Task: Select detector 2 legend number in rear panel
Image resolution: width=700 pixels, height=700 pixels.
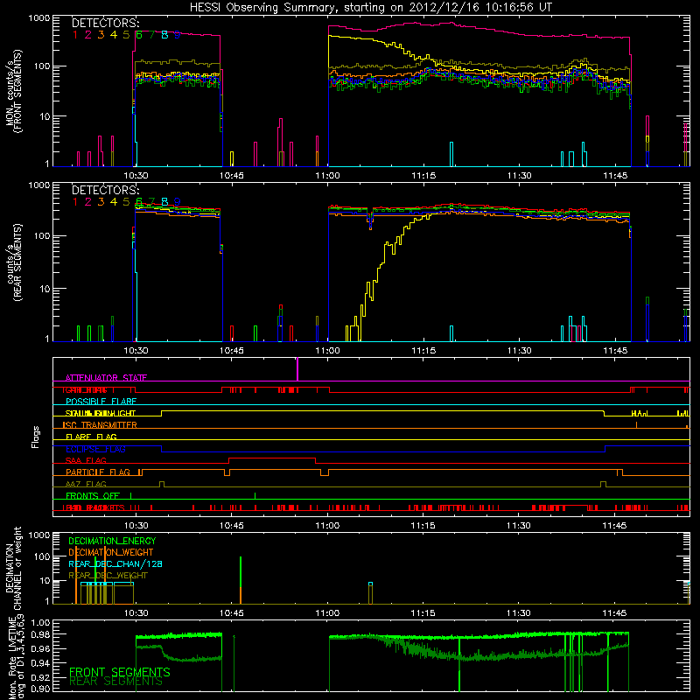Action: click(88, 202)
